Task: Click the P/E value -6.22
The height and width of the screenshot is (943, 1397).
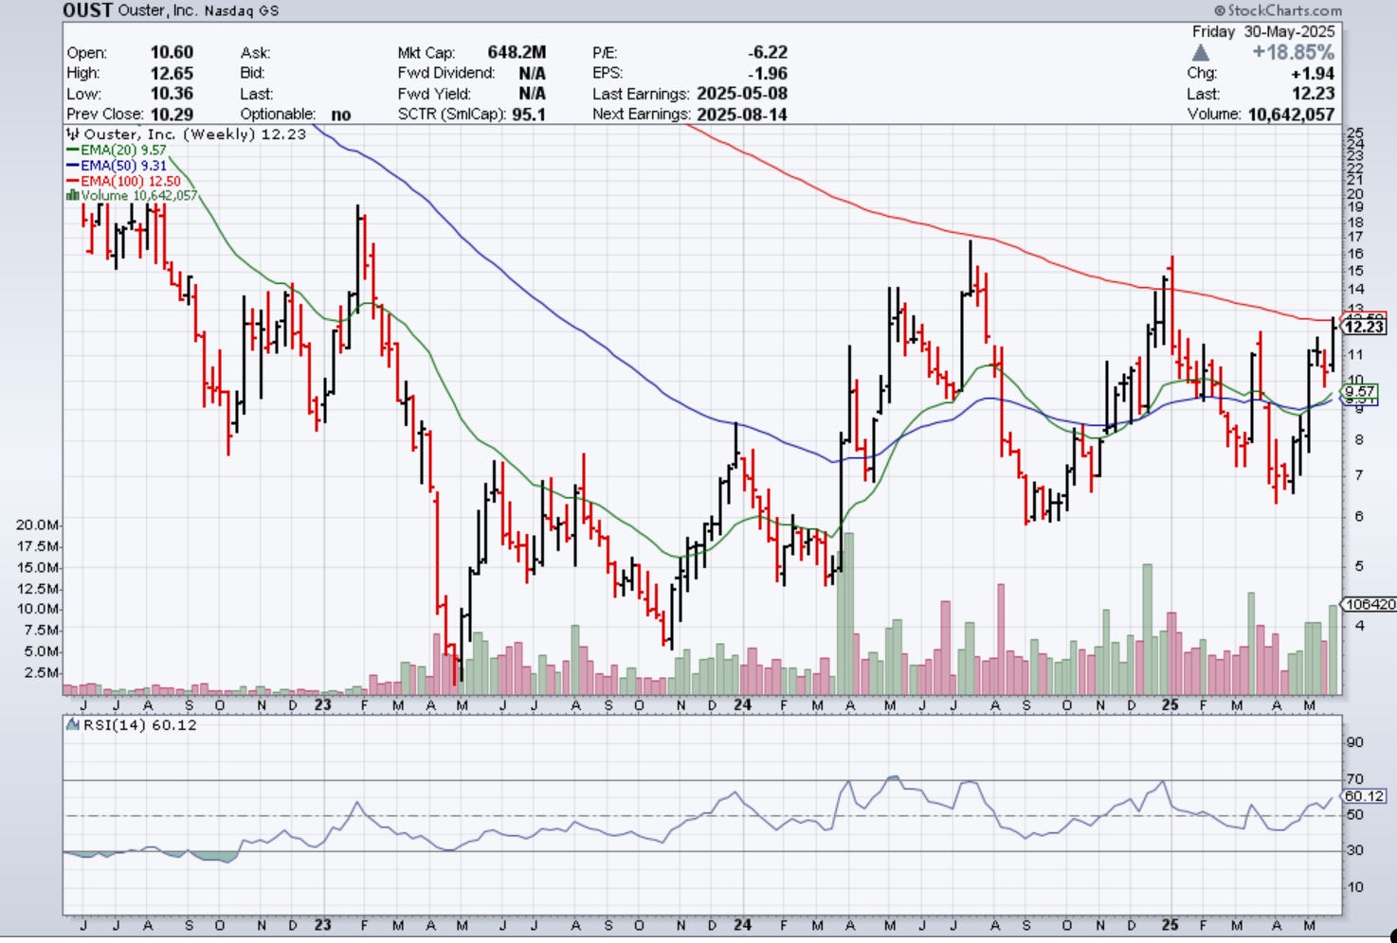Action: (768, 53)
